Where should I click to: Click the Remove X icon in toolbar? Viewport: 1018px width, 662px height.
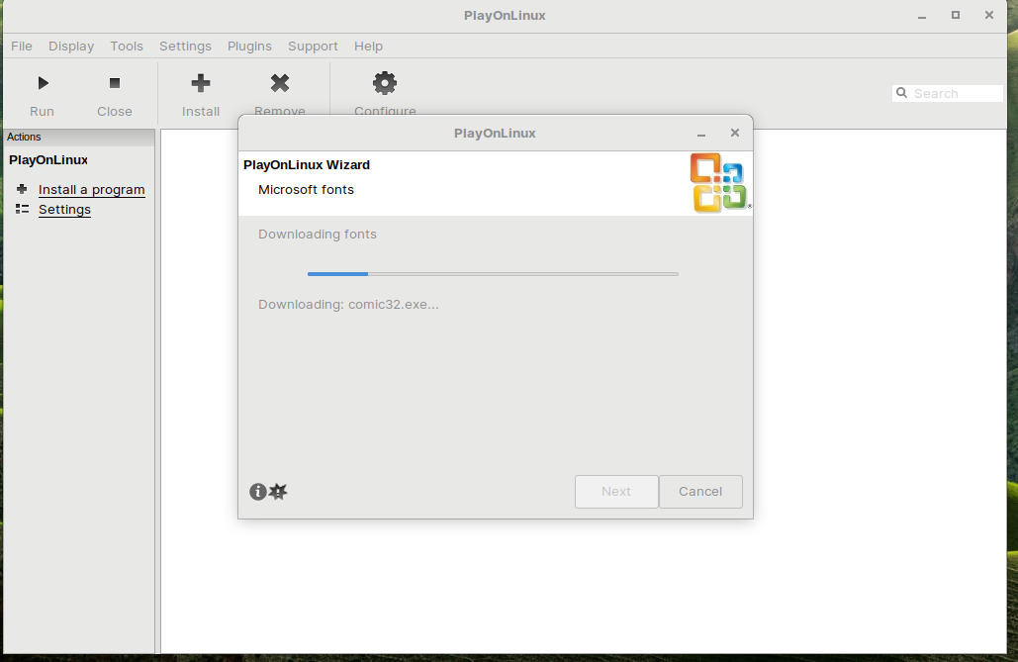point(280,83)
